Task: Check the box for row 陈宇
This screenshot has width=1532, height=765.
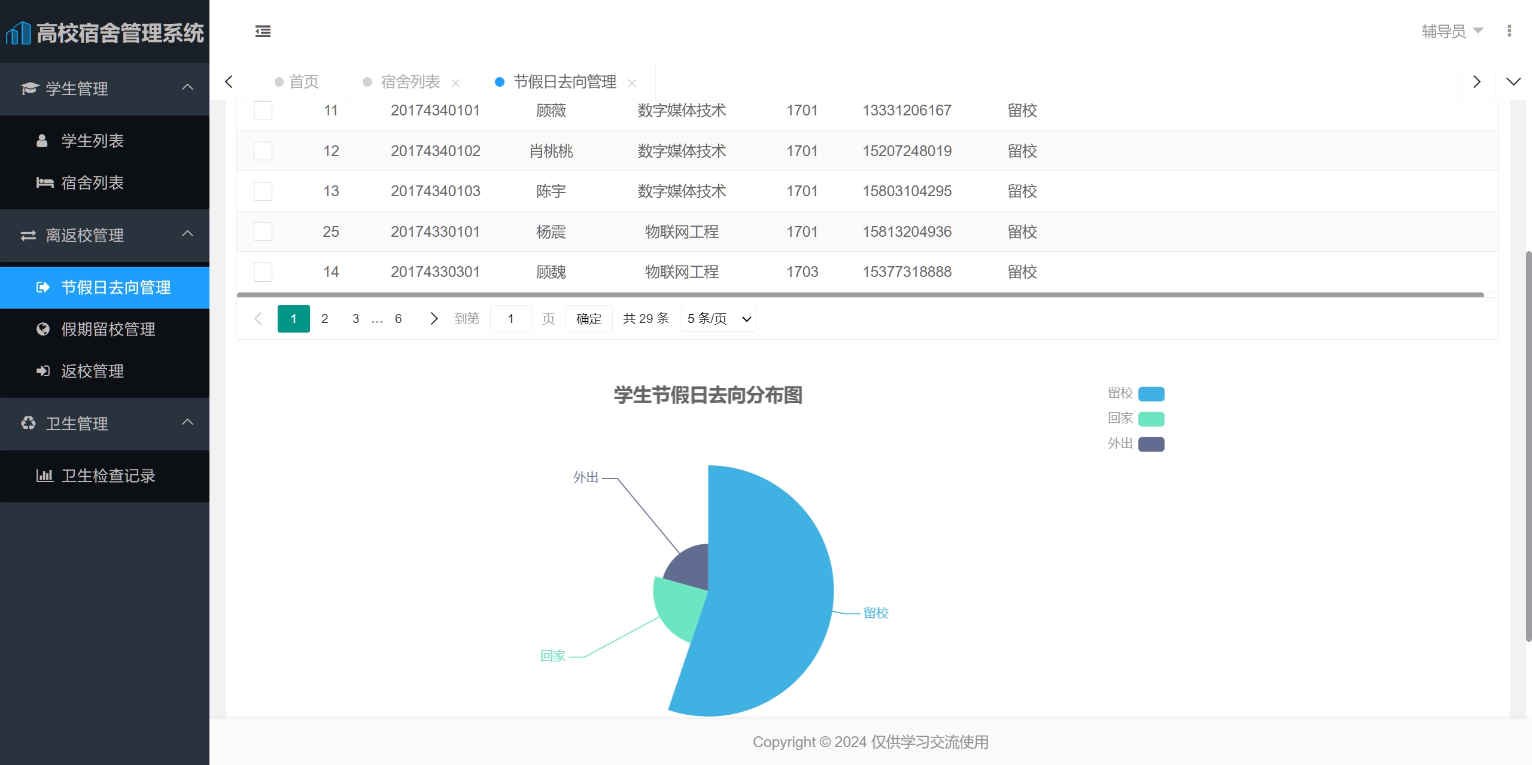Action: 263,191
